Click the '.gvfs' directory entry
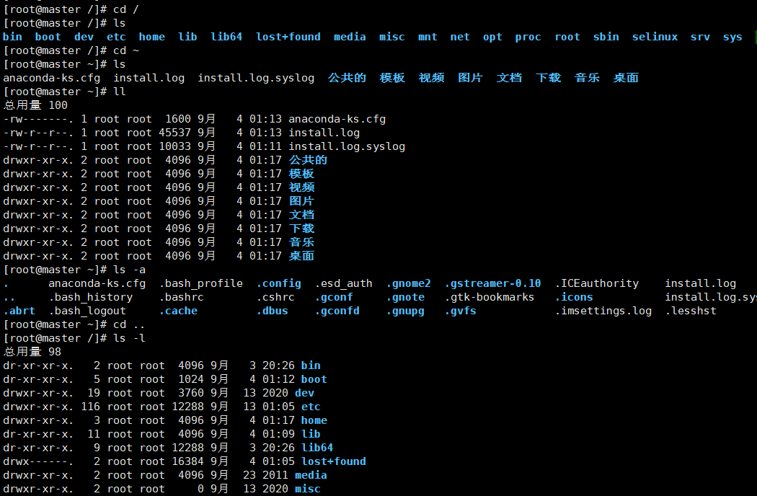 [460, 311]
